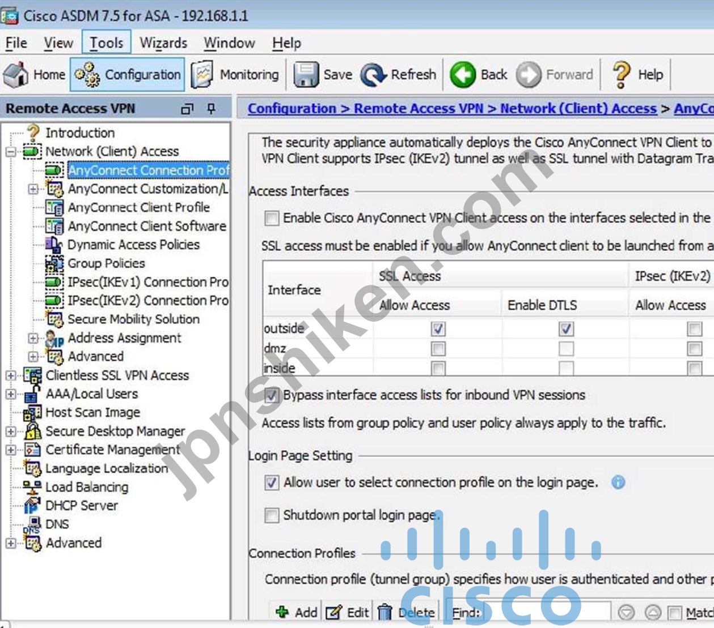Click the Dynamic Access Policies icon

click(x=54, y=245)
